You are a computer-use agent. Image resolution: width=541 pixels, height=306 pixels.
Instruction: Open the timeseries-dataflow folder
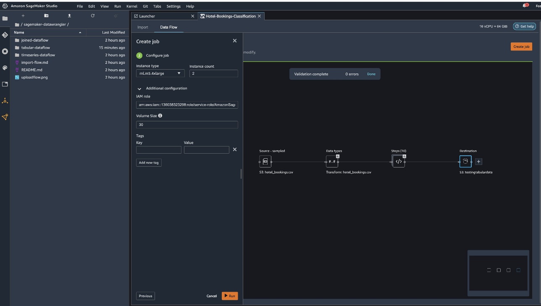69,55
